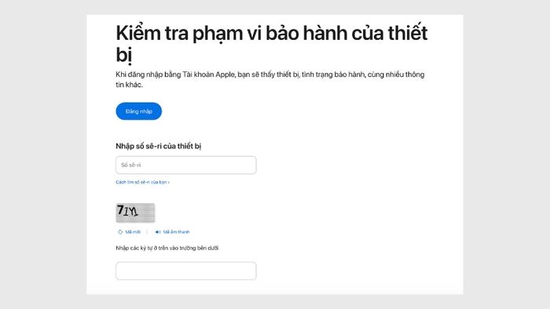
Task: Click the Khi đăng nhập bằng Tài khoản Apple paragraph
Action: [x=270, y=79]
